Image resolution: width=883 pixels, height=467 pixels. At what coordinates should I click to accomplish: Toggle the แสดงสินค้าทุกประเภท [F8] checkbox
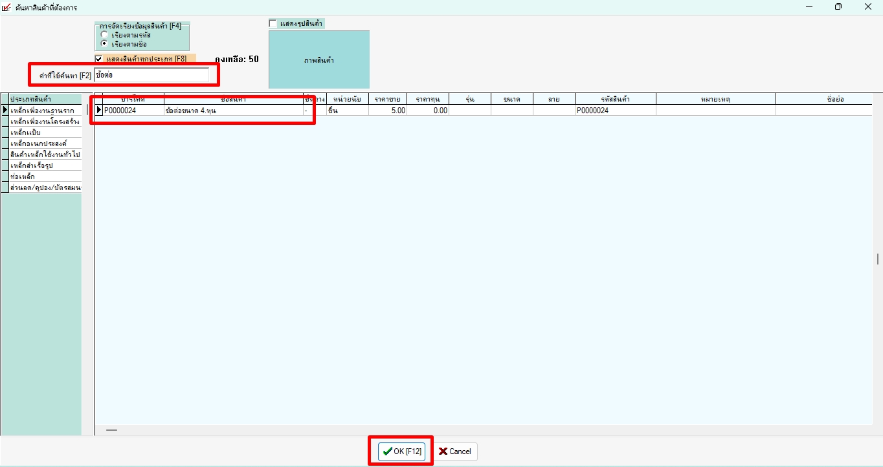(99, 59)
